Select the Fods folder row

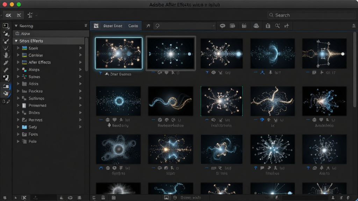(49, 134)
